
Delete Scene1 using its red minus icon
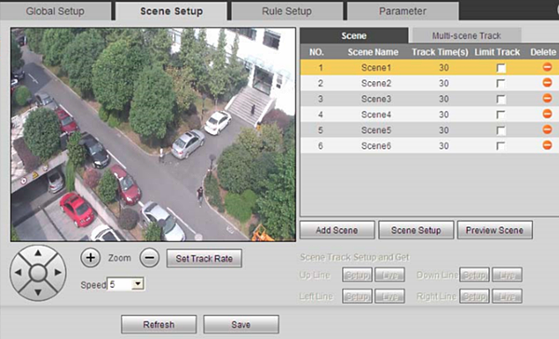coord(547,67)
